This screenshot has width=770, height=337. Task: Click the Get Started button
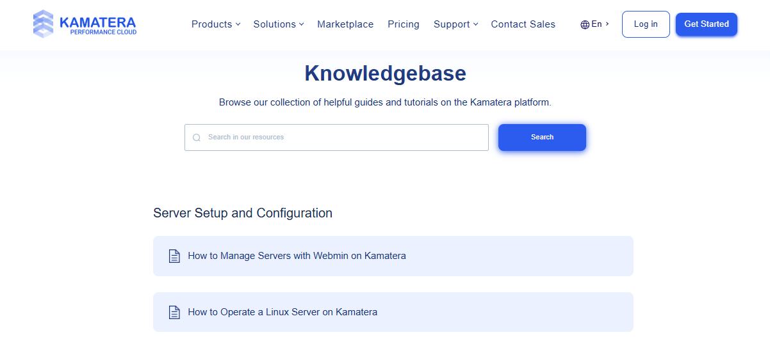(707, 24)
